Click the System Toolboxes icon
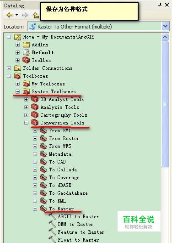The image size is (172, 243). pyautogui.click(x=26, y=91)
